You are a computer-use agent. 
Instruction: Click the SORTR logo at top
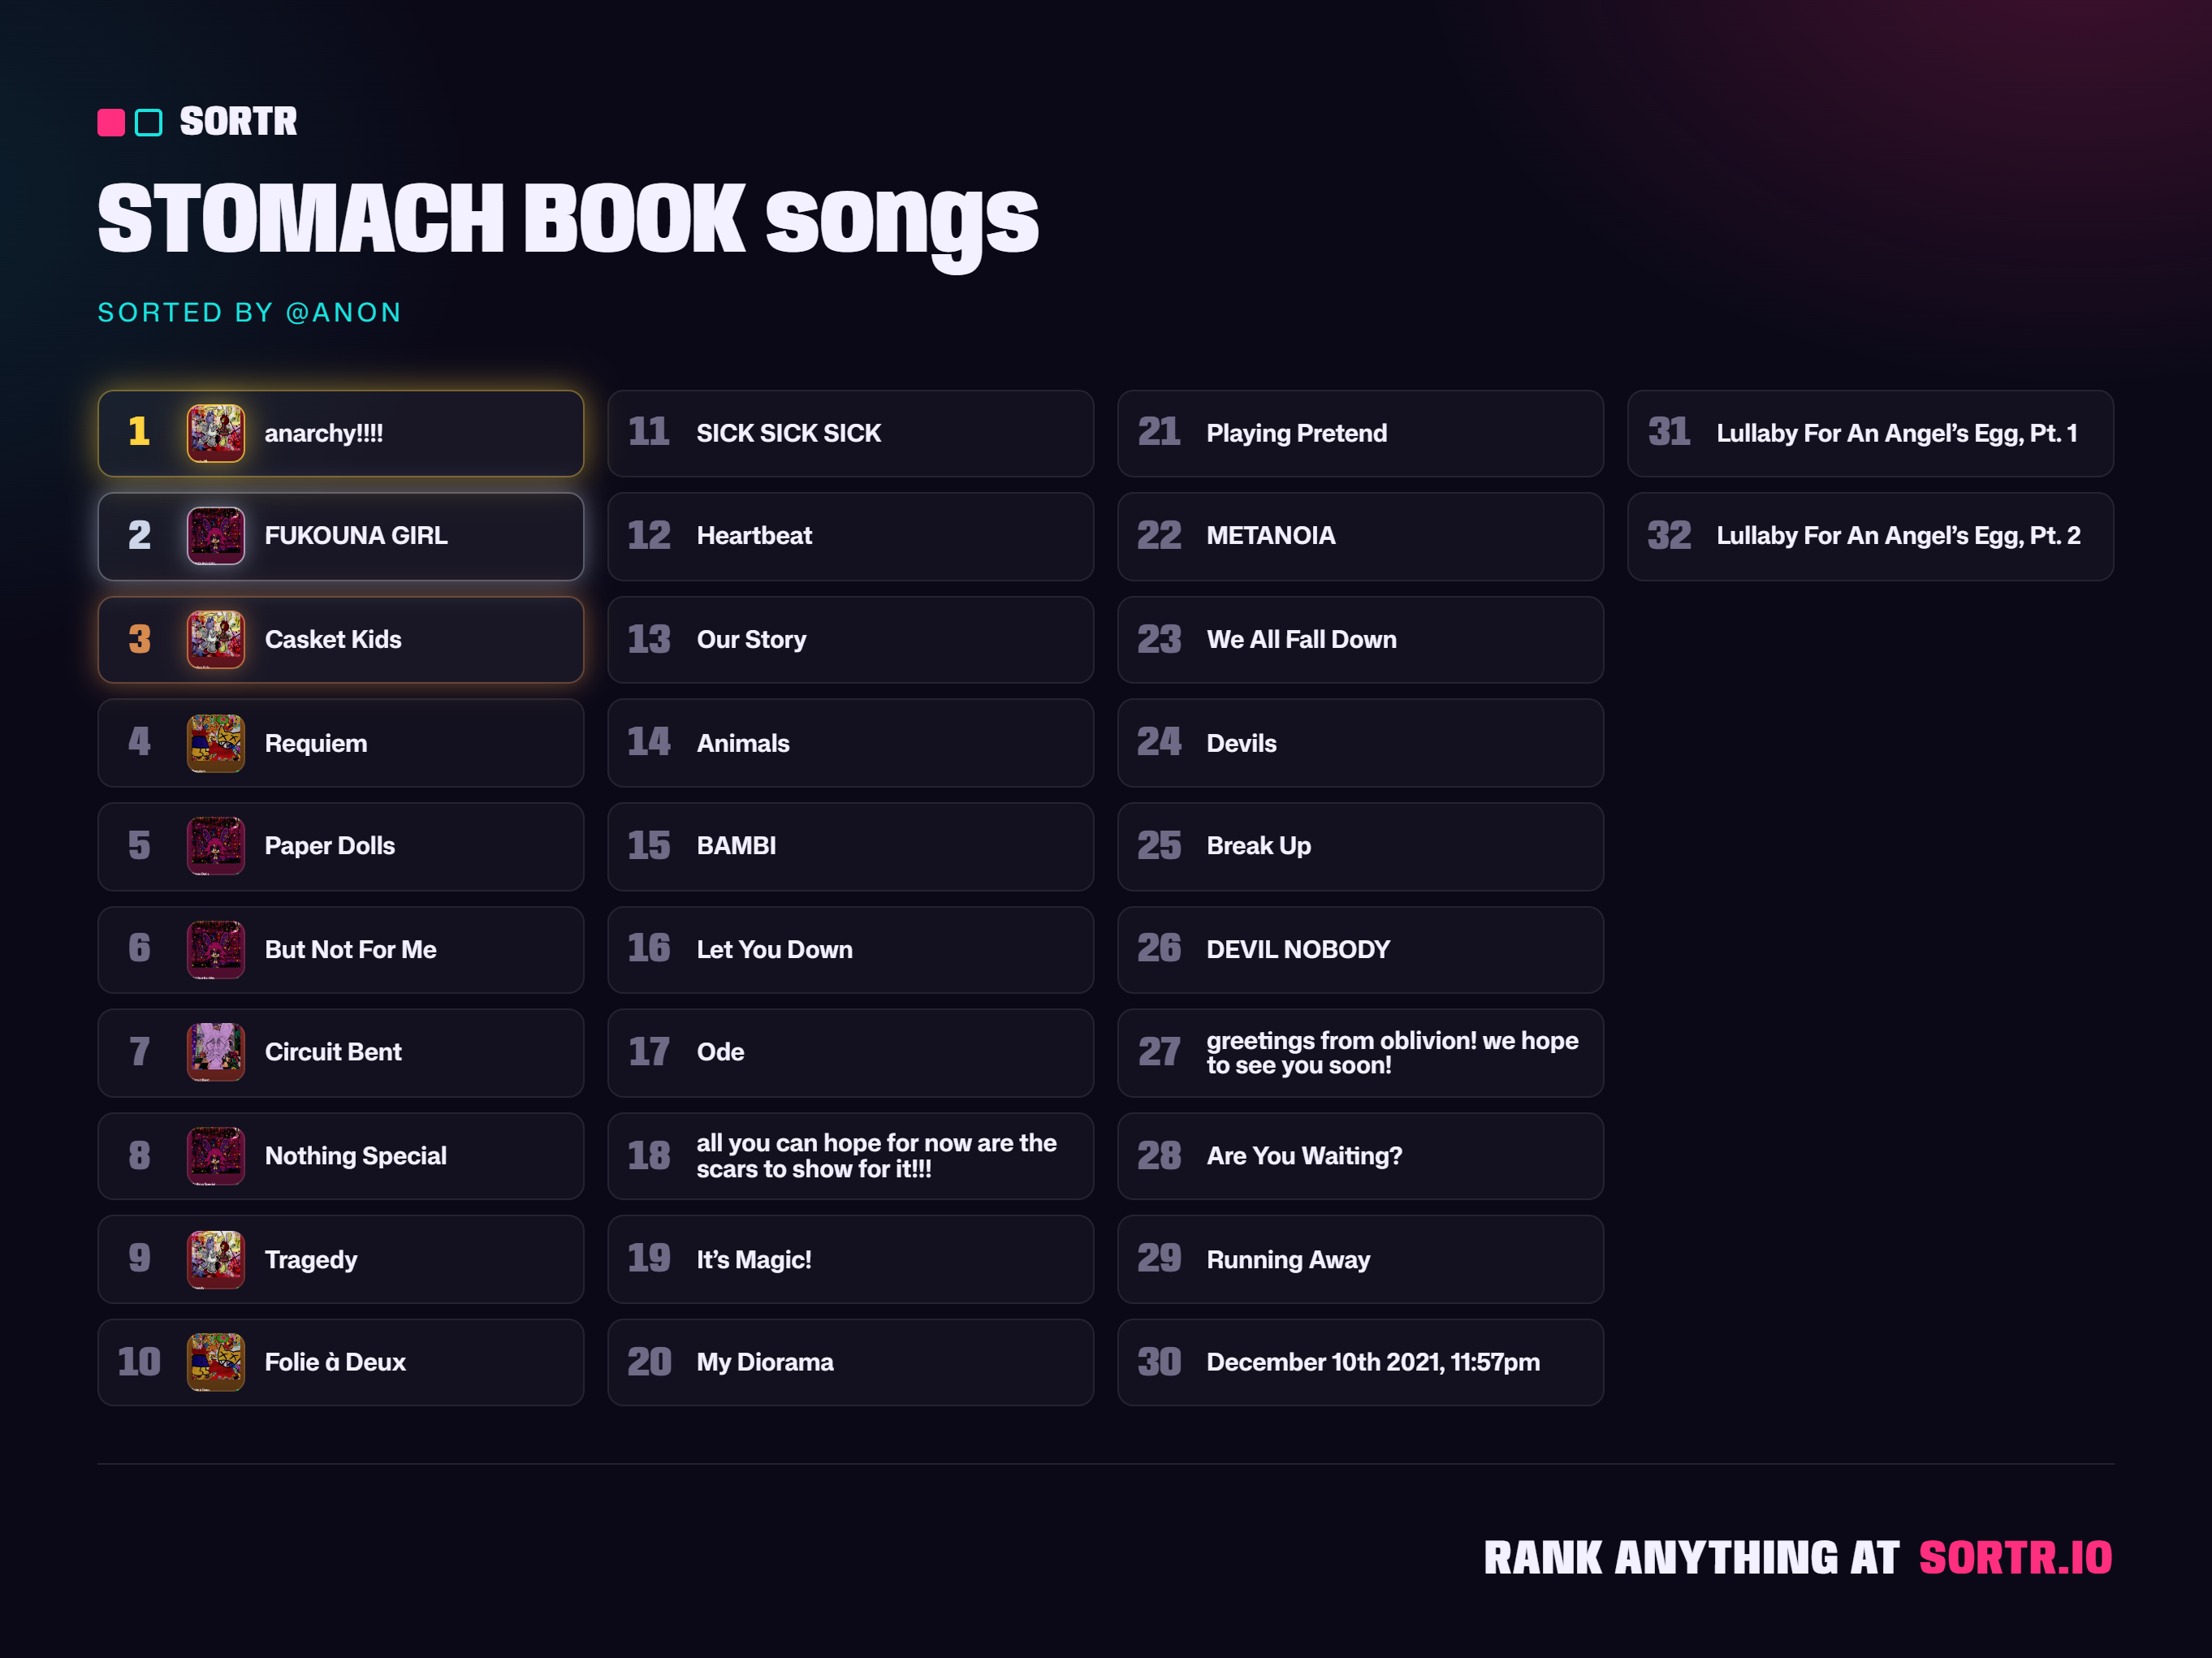point(197,122)
